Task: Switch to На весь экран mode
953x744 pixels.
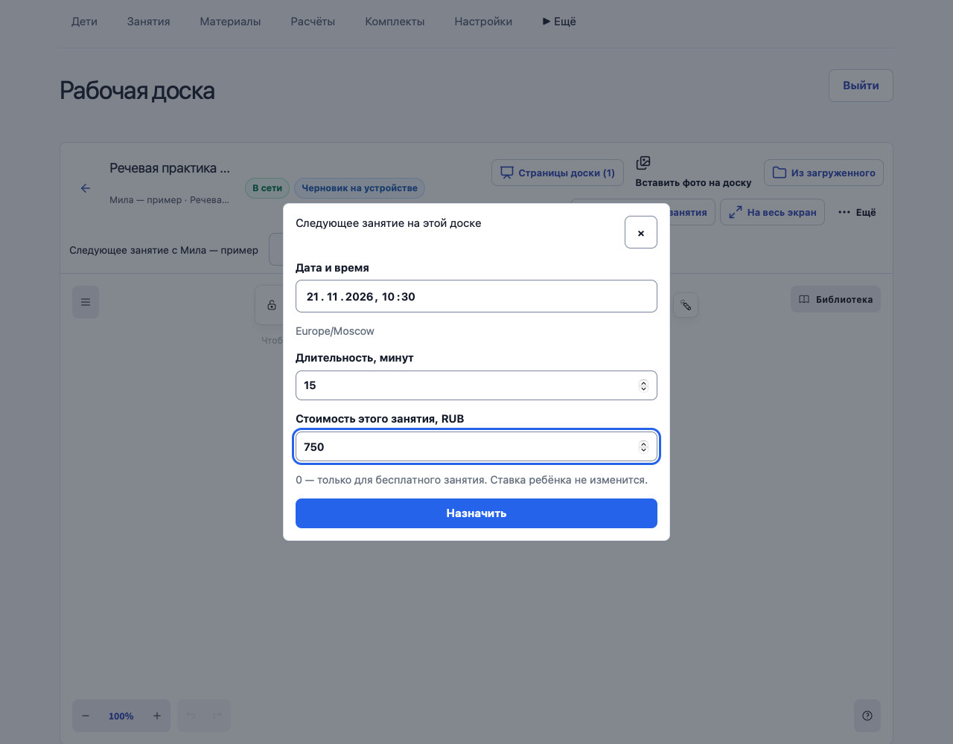Action: [772, 212]
